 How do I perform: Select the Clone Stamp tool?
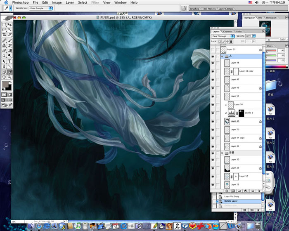4,45
